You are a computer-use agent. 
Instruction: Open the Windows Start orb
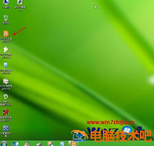[4, 144]
